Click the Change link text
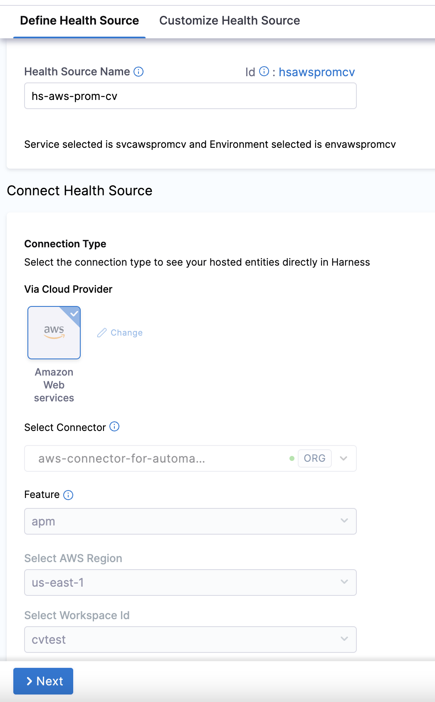This screenshot has width=435, height=702. point(126,333)
